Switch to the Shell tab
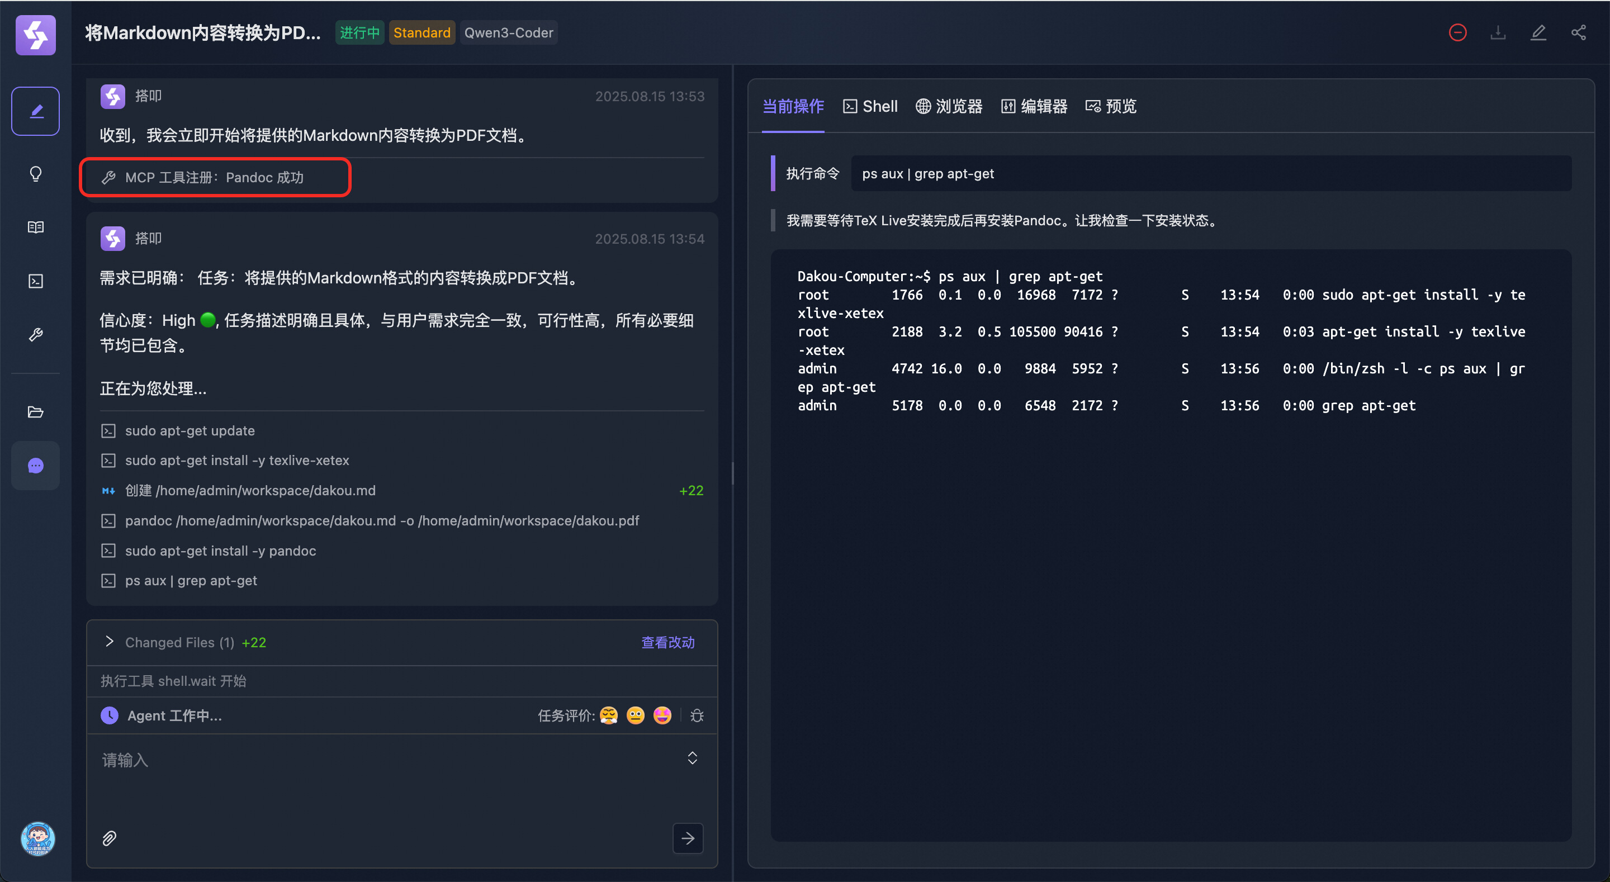The width and height of the screenshot is (1610, 882). click(x=870, y=106)
